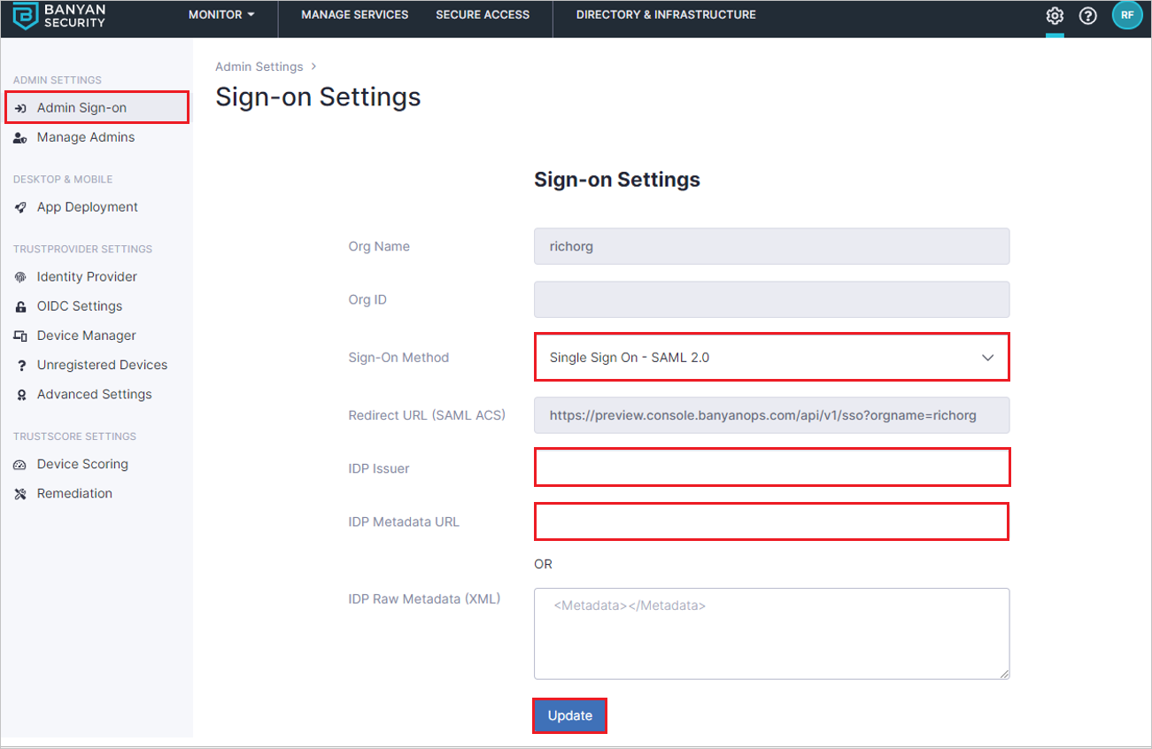Select Identity Provider under TrustProvider Settings
1152x749 pixels.
(87, 276)
